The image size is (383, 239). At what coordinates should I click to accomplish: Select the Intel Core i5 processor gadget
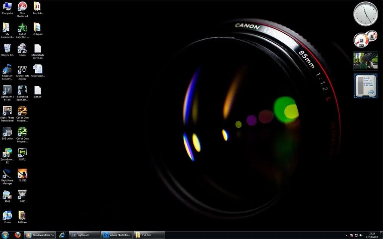pyautogui.click(x=365, y=86)
